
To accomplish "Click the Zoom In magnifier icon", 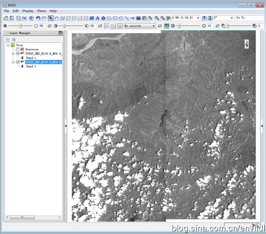I will point(157,18).
